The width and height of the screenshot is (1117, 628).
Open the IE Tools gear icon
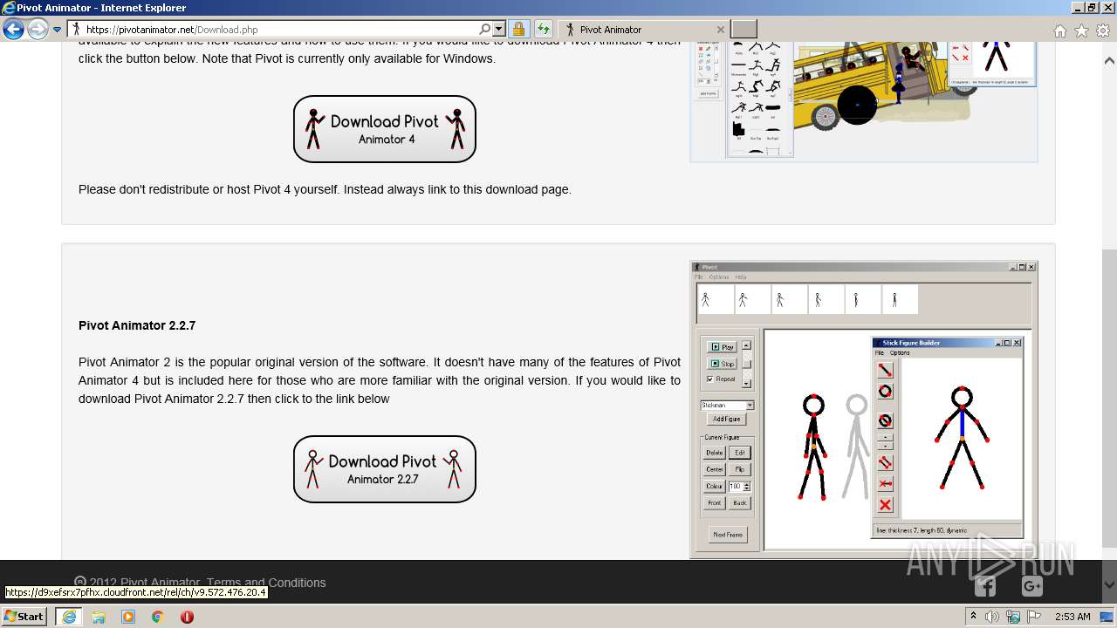point(1103,31)
